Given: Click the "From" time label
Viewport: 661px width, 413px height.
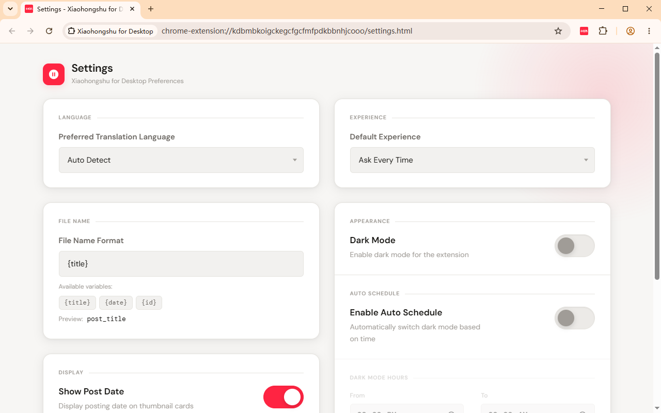Looking at the screenshot, I should (357, 395).
